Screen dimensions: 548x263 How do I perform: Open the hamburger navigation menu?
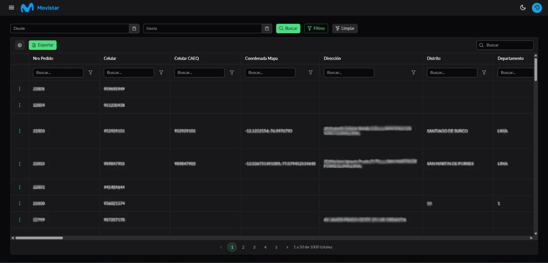click(x=11, y=8)
